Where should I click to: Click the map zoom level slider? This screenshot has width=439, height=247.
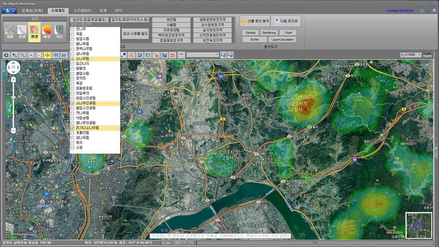click(x=14, y=97)
